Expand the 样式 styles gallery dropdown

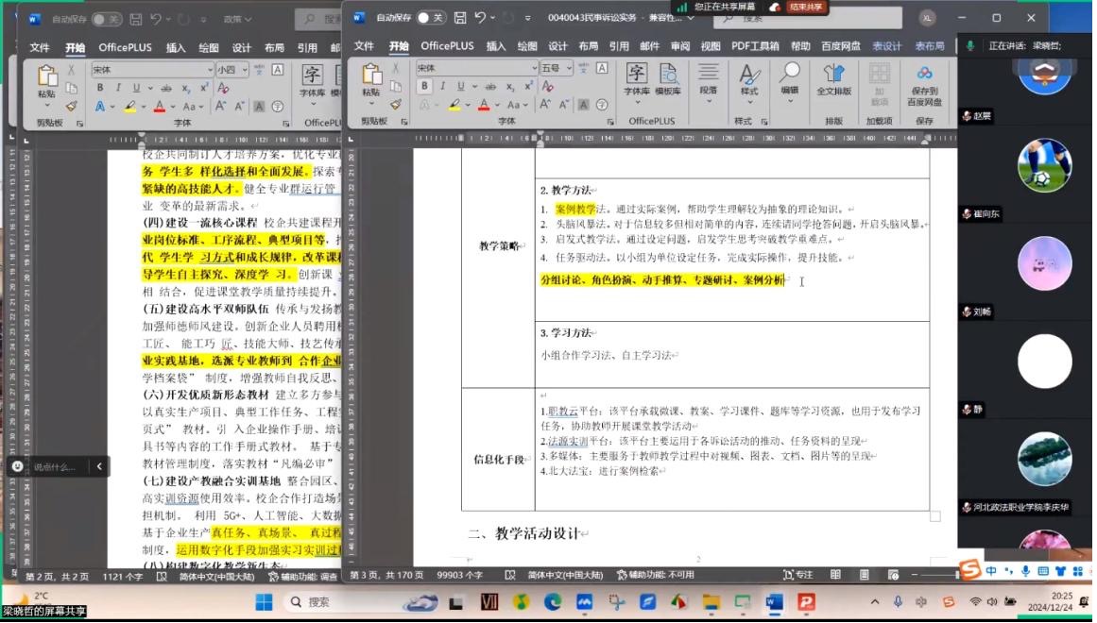[x=748, y=80]
